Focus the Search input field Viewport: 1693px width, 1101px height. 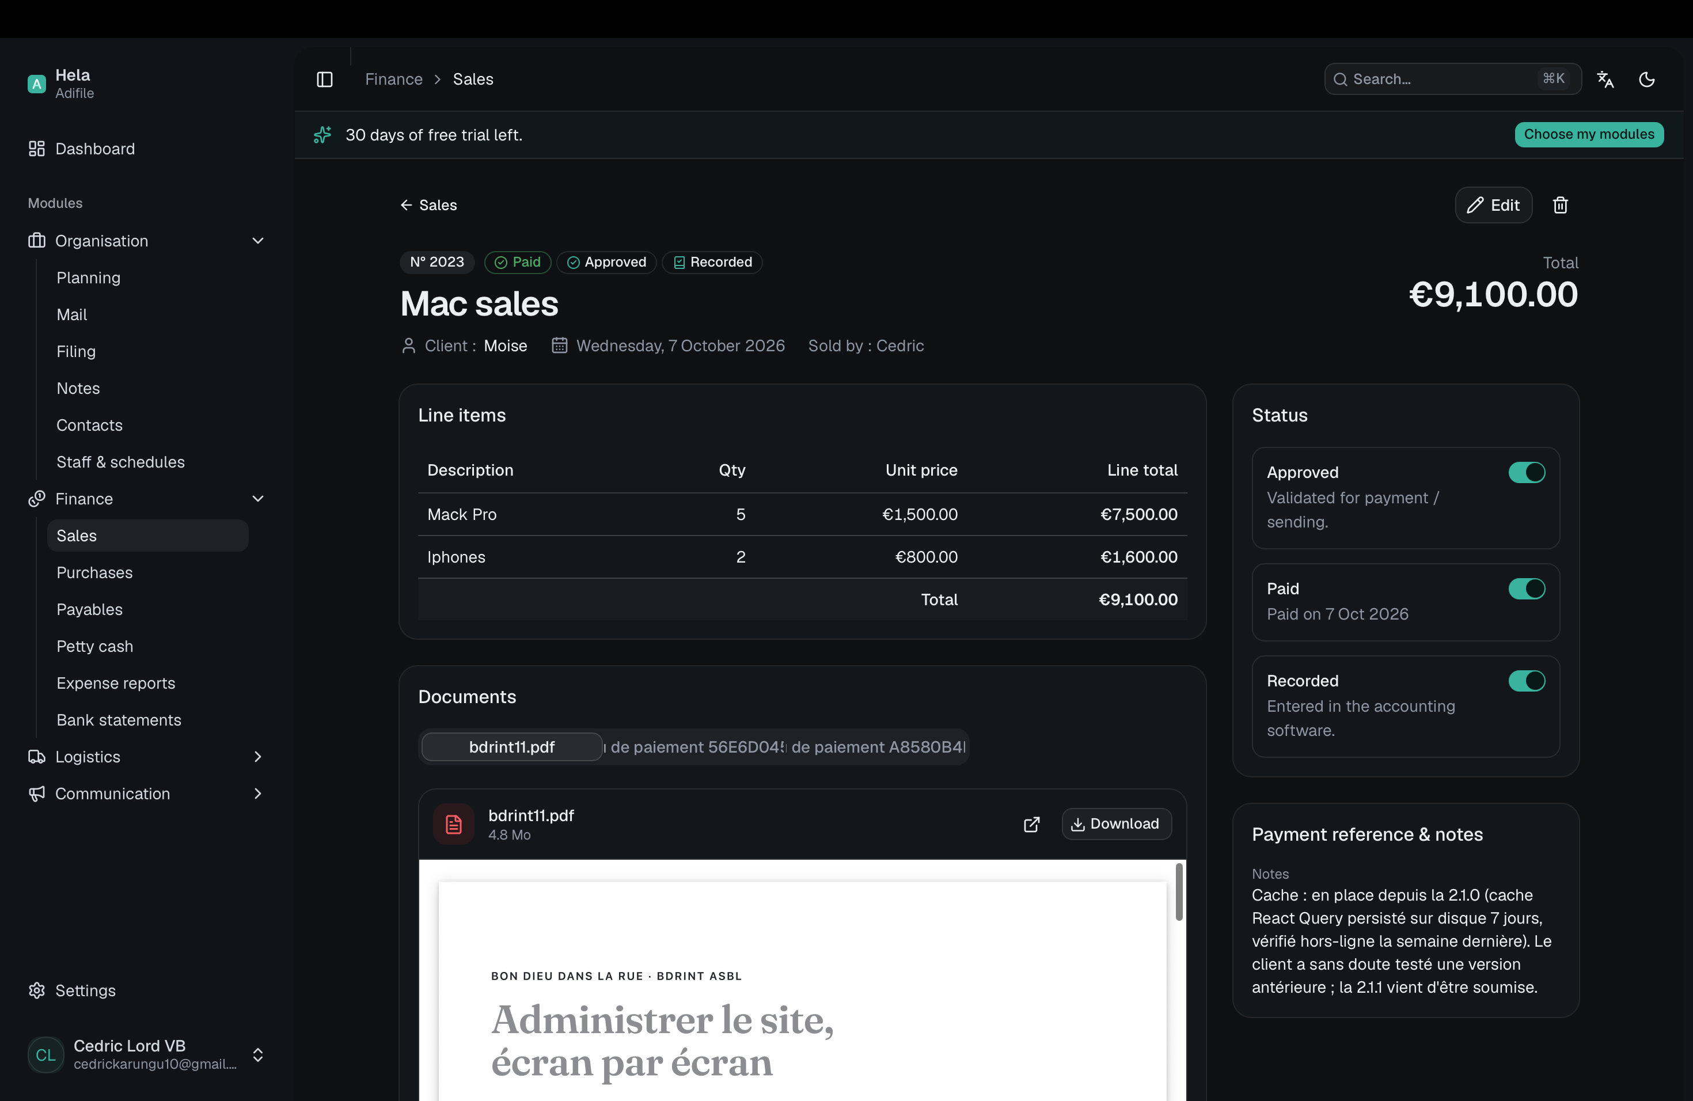[1452, 79]
